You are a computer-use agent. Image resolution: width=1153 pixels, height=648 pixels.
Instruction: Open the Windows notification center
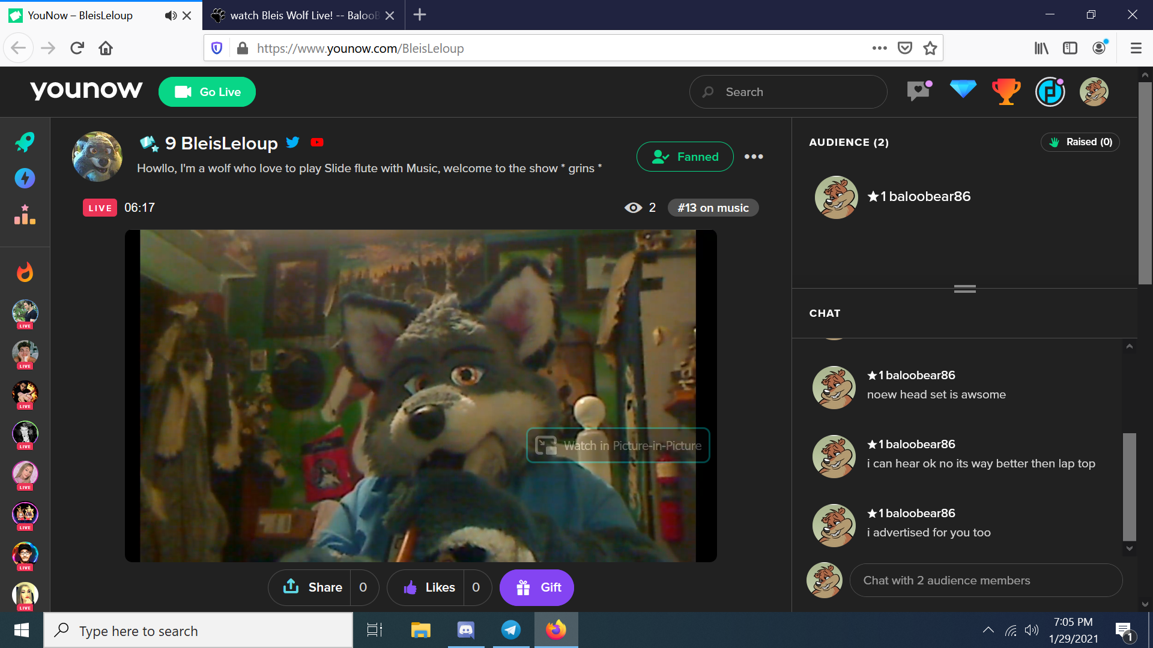(1124, 631)
